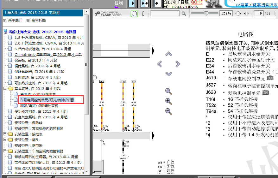
Task: Click the search magnifier icon in toolbar
Action: [184, 14]
